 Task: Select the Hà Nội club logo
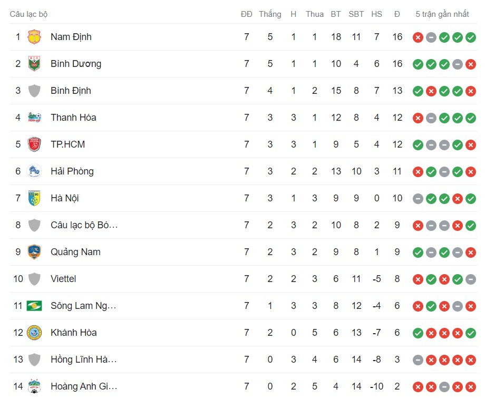click(33, 198)
